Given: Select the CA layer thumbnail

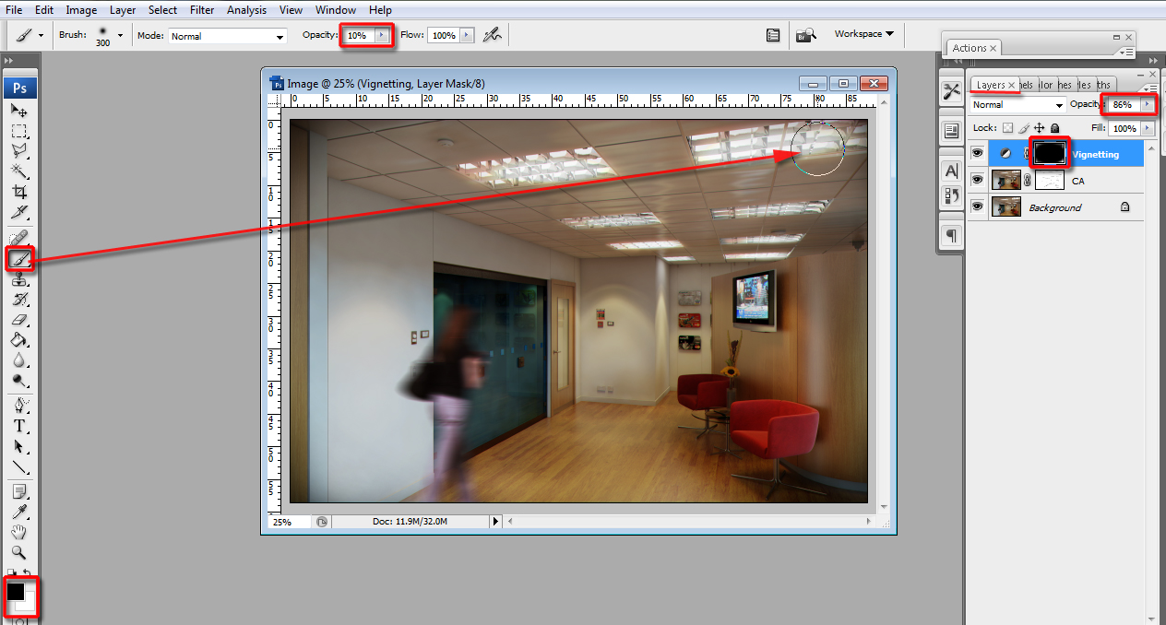Looking at the screenshot, I should click(x=1005, y=181).
